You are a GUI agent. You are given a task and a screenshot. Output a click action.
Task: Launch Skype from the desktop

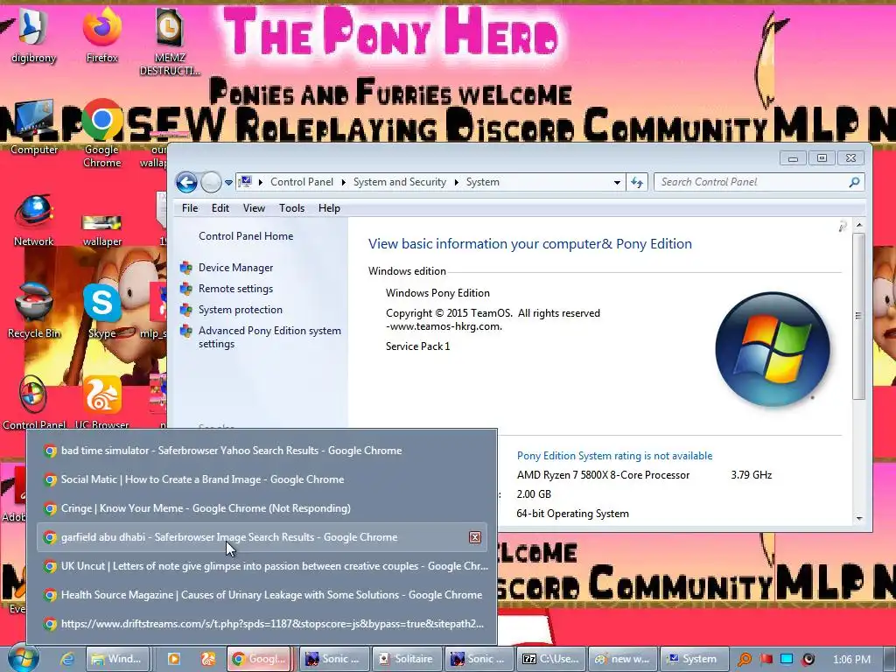pos(101,311)
